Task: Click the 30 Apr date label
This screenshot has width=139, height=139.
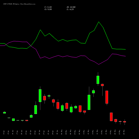Action: pyautogui.click(x=57, y=132)
